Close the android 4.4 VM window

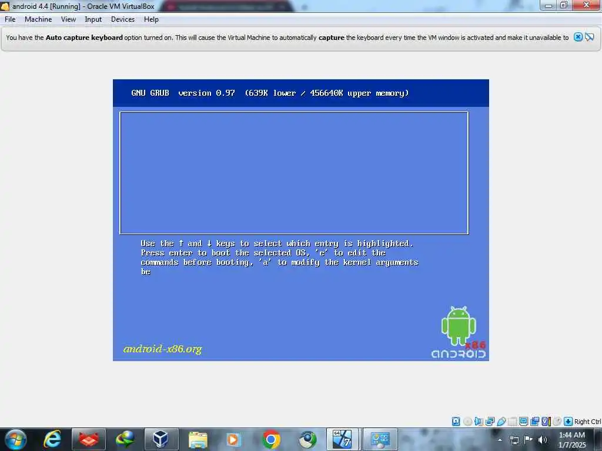(586, 5)
